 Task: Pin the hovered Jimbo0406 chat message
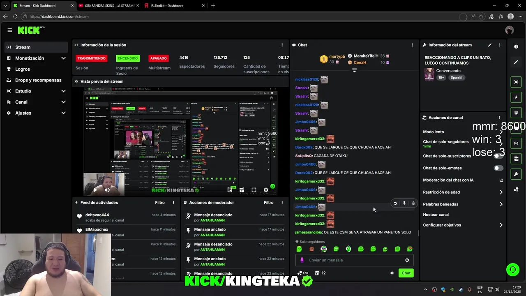(404, 203)
